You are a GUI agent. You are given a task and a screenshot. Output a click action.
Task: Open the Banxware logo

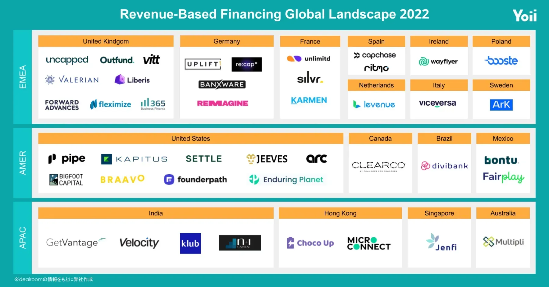click(222, 84)
